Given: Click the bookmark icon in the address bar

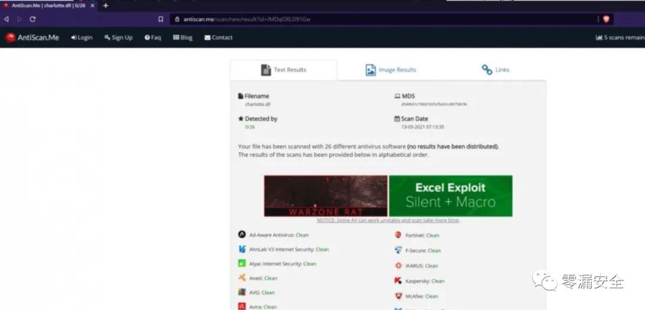Looking at the screenshot, I should coord(161,19).
